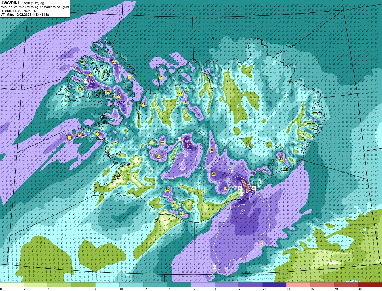Click the legend tick label "28"
The height and width of the screenshot is (291, 382).
coord(336,289)
